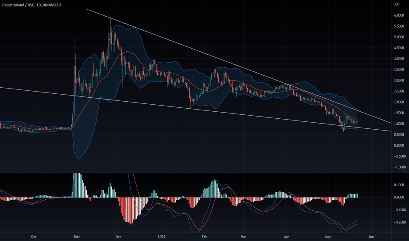Viewport: 409px width, 241px height.
Task: Click the 1.5000 price axis label
Action: [399, 113]
